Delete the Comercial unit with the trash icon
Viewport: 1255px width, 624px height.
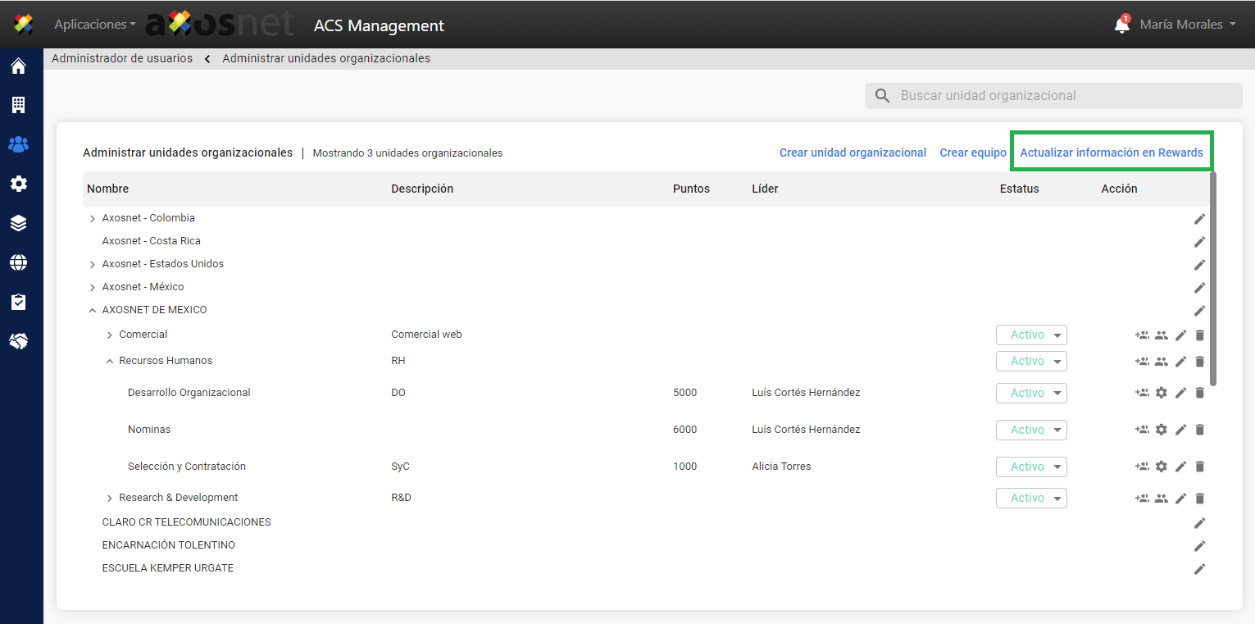coord(1200,335)
